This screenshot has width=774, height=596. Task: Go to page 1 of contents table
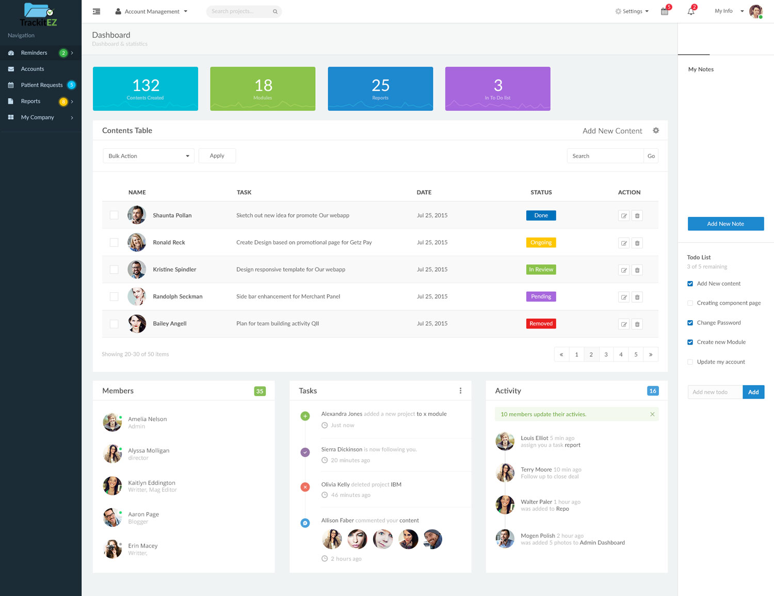pyautogui.click(x=576, y=354)
